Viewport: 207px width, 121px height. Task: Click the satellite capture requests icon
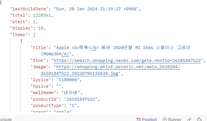190,119
